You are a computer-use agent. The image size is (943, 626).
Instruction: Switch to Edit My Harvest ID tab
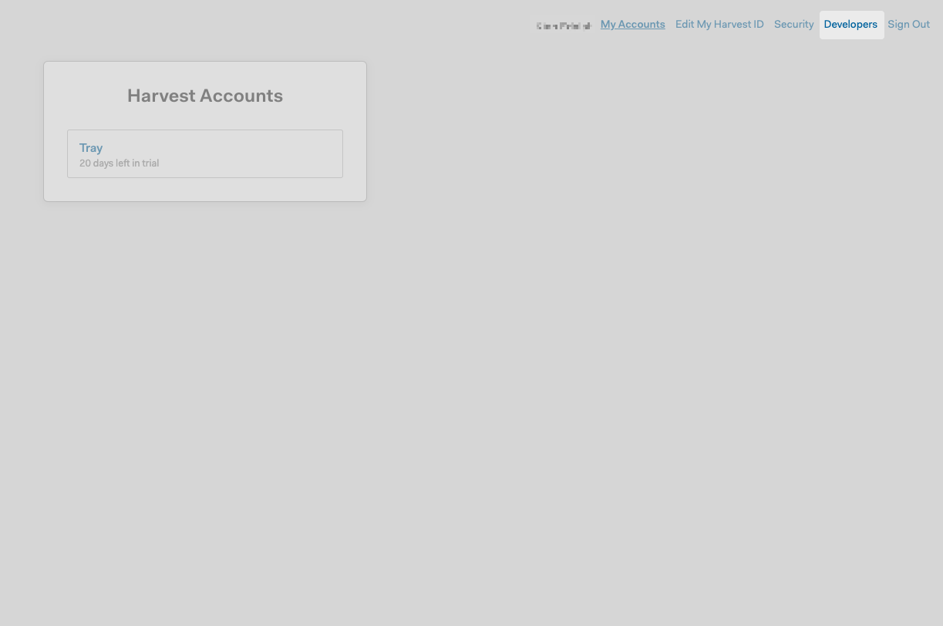(719, 24)
